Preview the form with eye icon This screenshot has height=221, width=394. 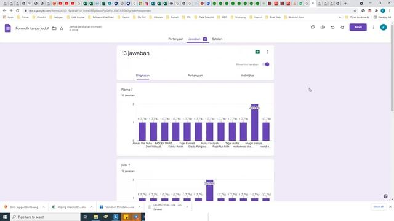[x=323, y=27]
